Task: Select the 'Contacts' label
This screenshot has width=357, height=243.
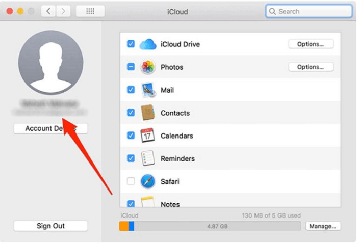Action: [x=175, y=113]
